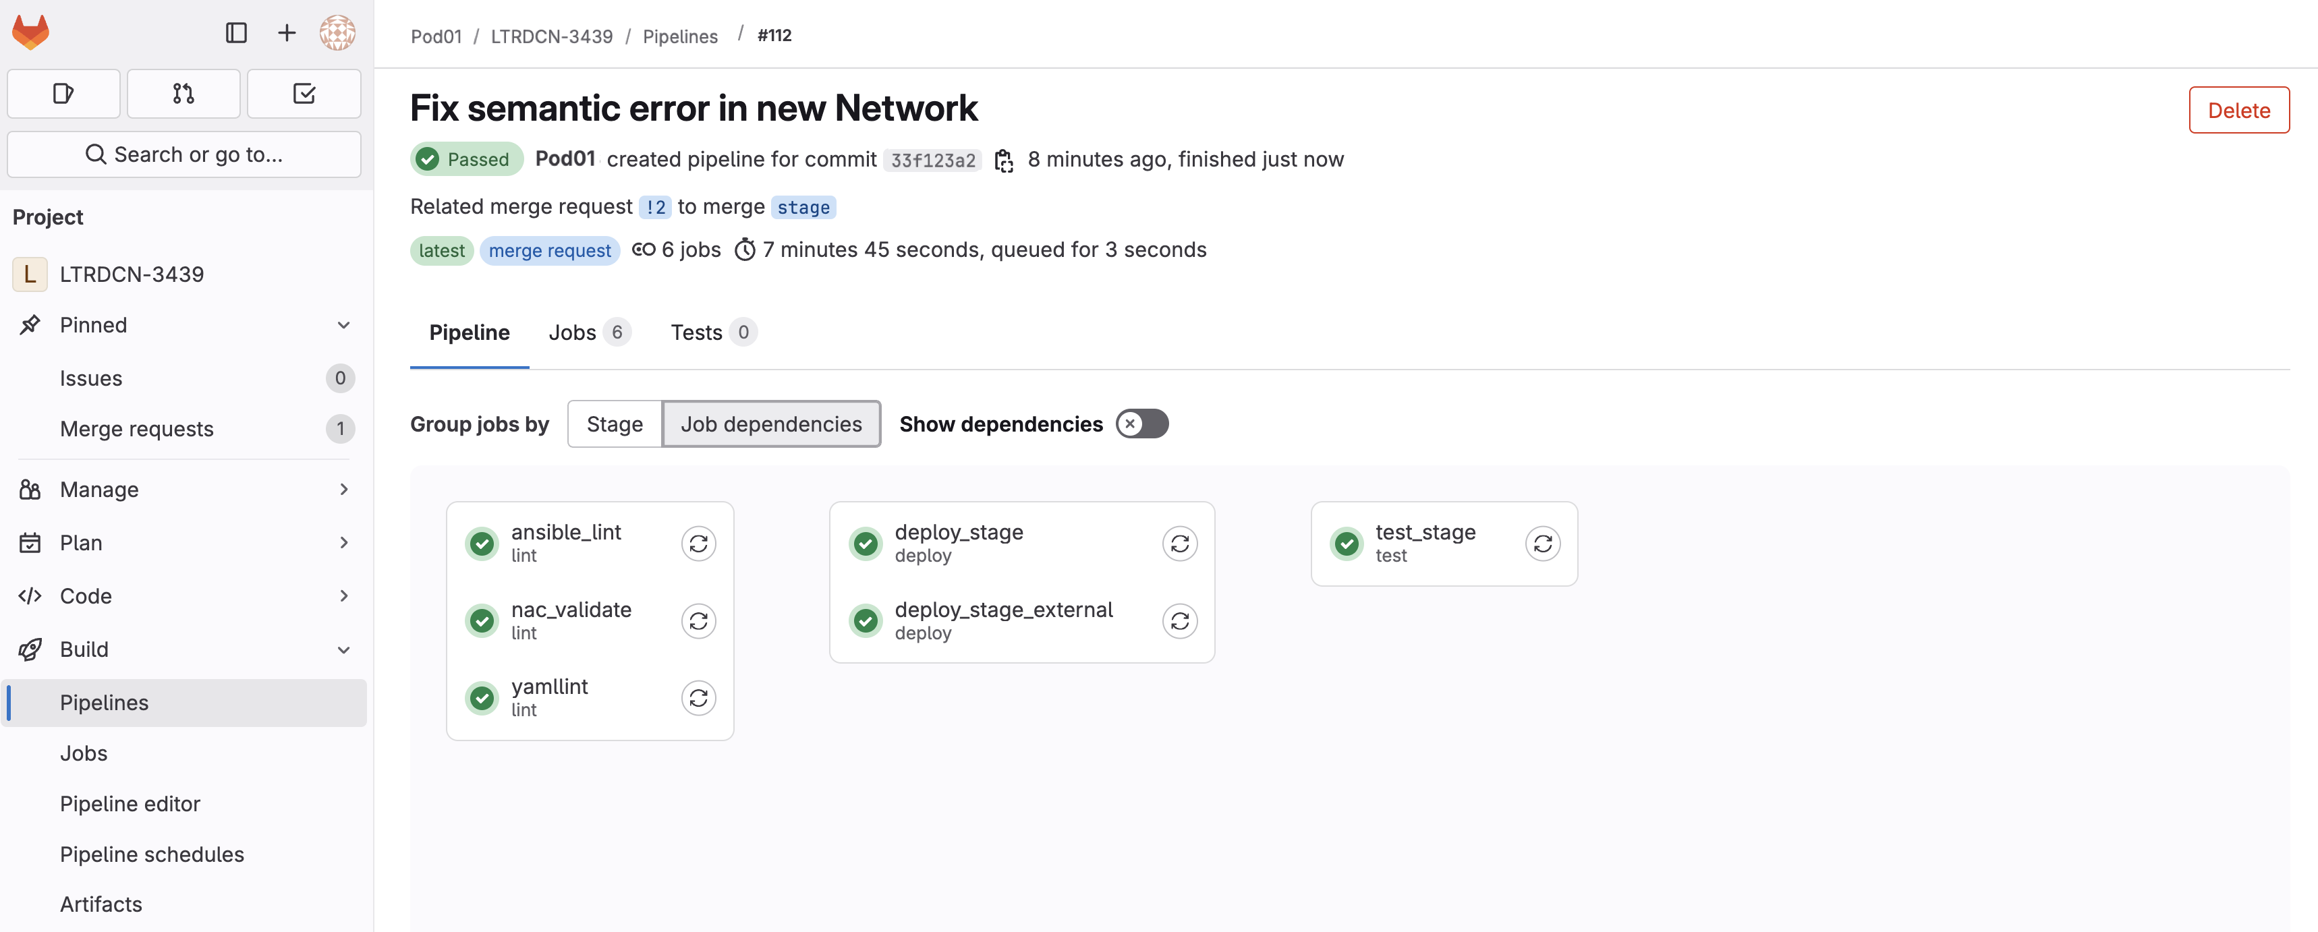This screenshot has height=932, width=2318.
Task: Retry the deploy_stage_external job
Action: tap(1180, 620)
